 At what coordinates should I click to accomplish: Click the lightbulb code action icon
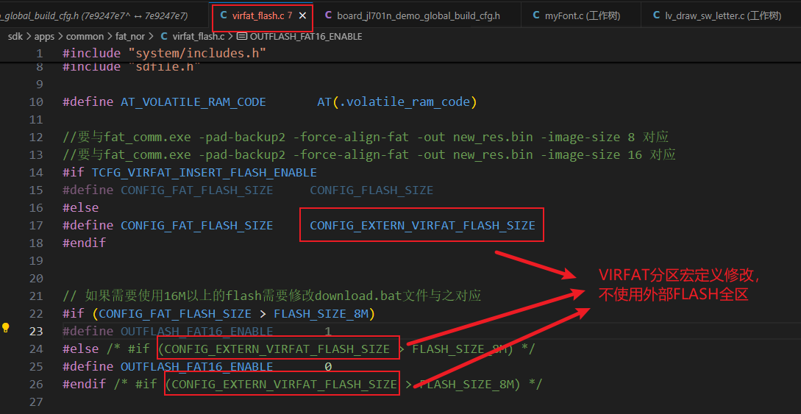[x=6, y=328]
